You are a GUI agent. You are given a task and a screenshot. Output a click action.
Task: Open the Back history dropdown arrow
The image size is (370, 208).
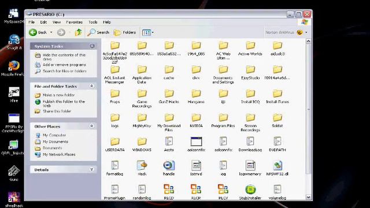click(x=51, y=32)
